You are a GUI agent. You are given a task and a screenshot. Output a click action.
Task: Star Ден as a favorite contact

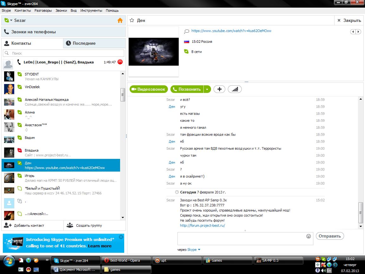pyautogui.click(x=132, y=20)
